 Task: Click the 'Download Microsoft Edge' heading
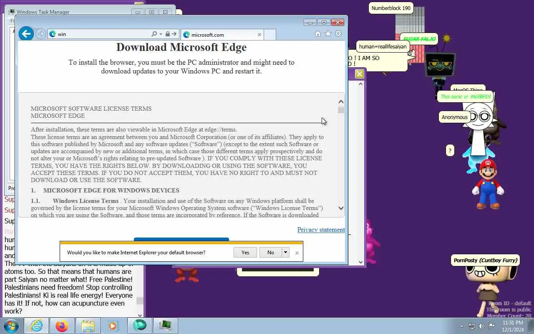181,47
